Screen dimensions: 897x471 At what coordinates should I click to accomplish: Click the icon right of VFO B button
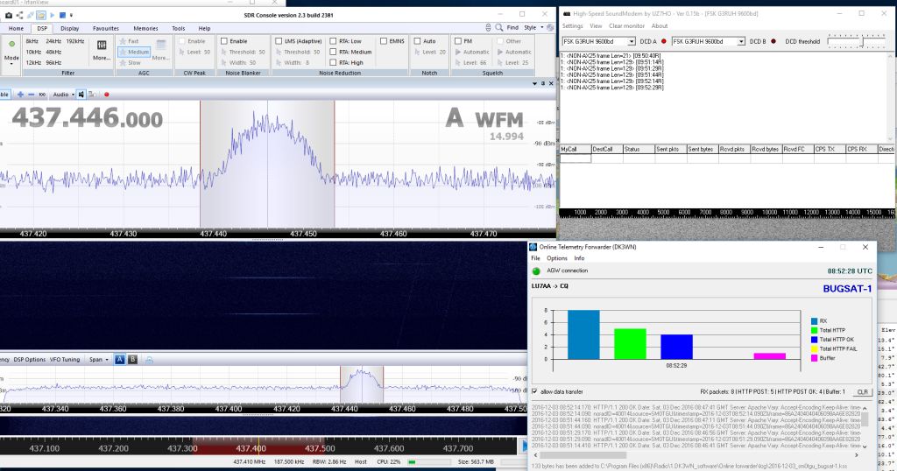pos(149,360)
